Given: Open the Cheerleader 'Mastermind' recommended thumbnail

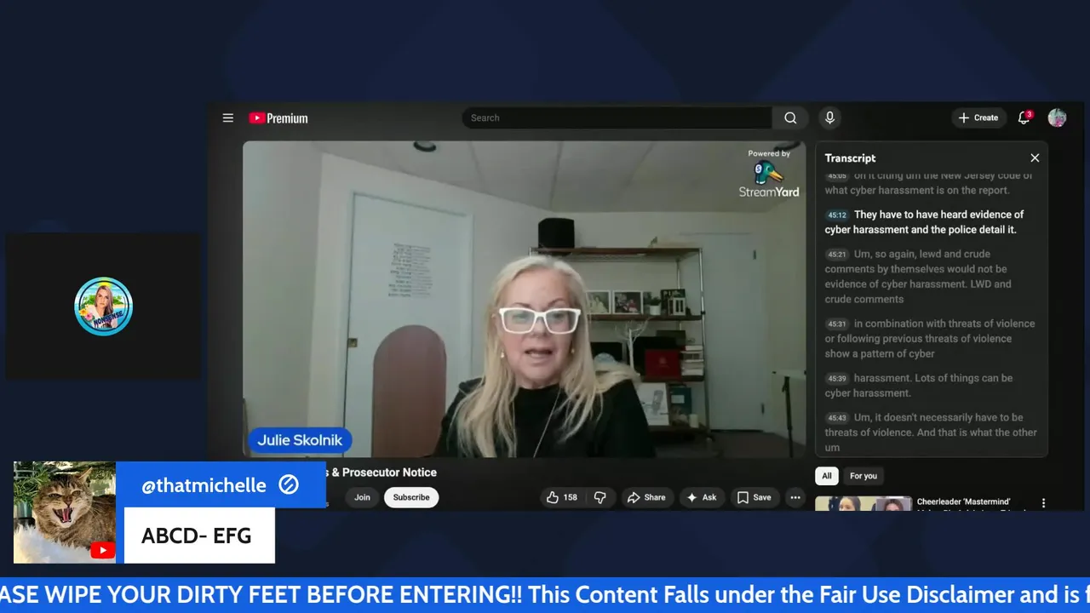Looking at the screenshot, I should 863,503.
